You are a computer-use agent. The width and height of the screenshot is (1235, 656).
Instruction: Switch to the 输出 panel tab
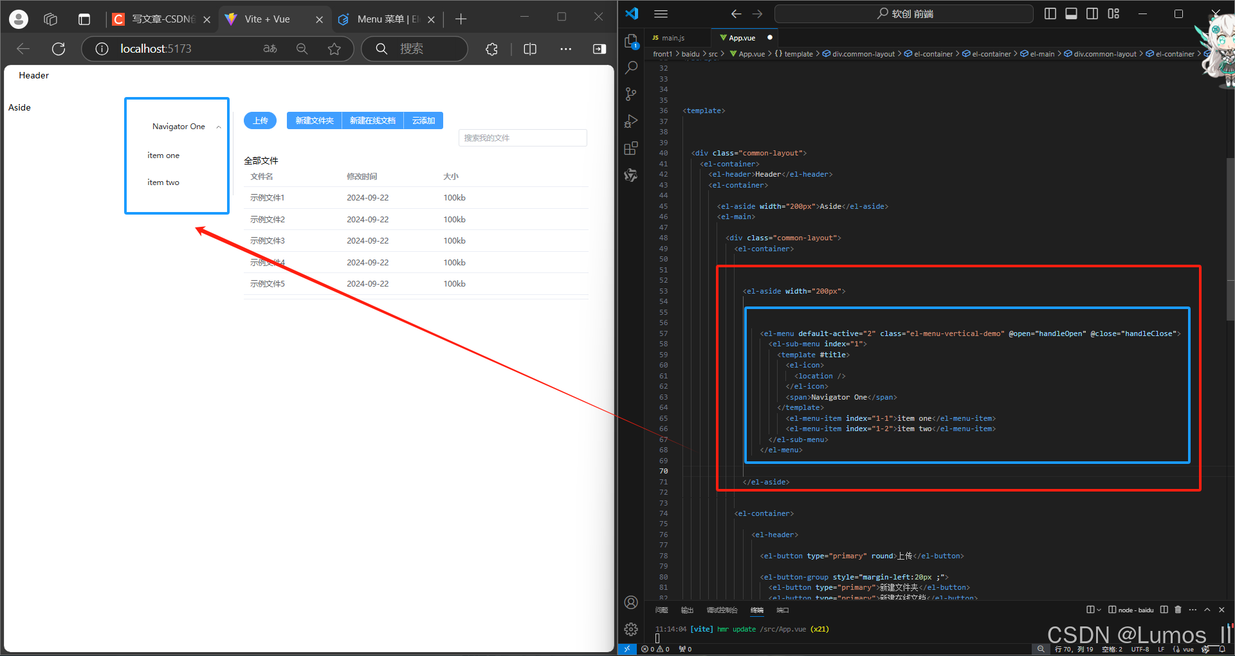(x=687, y=610)
